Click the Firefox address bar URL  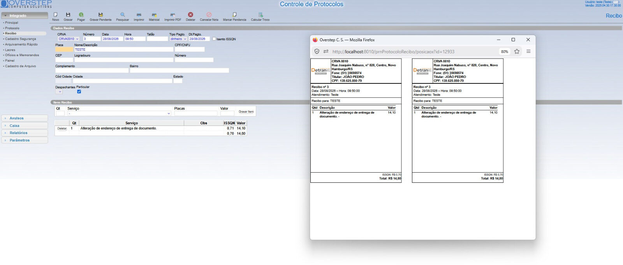pos(393,51)
